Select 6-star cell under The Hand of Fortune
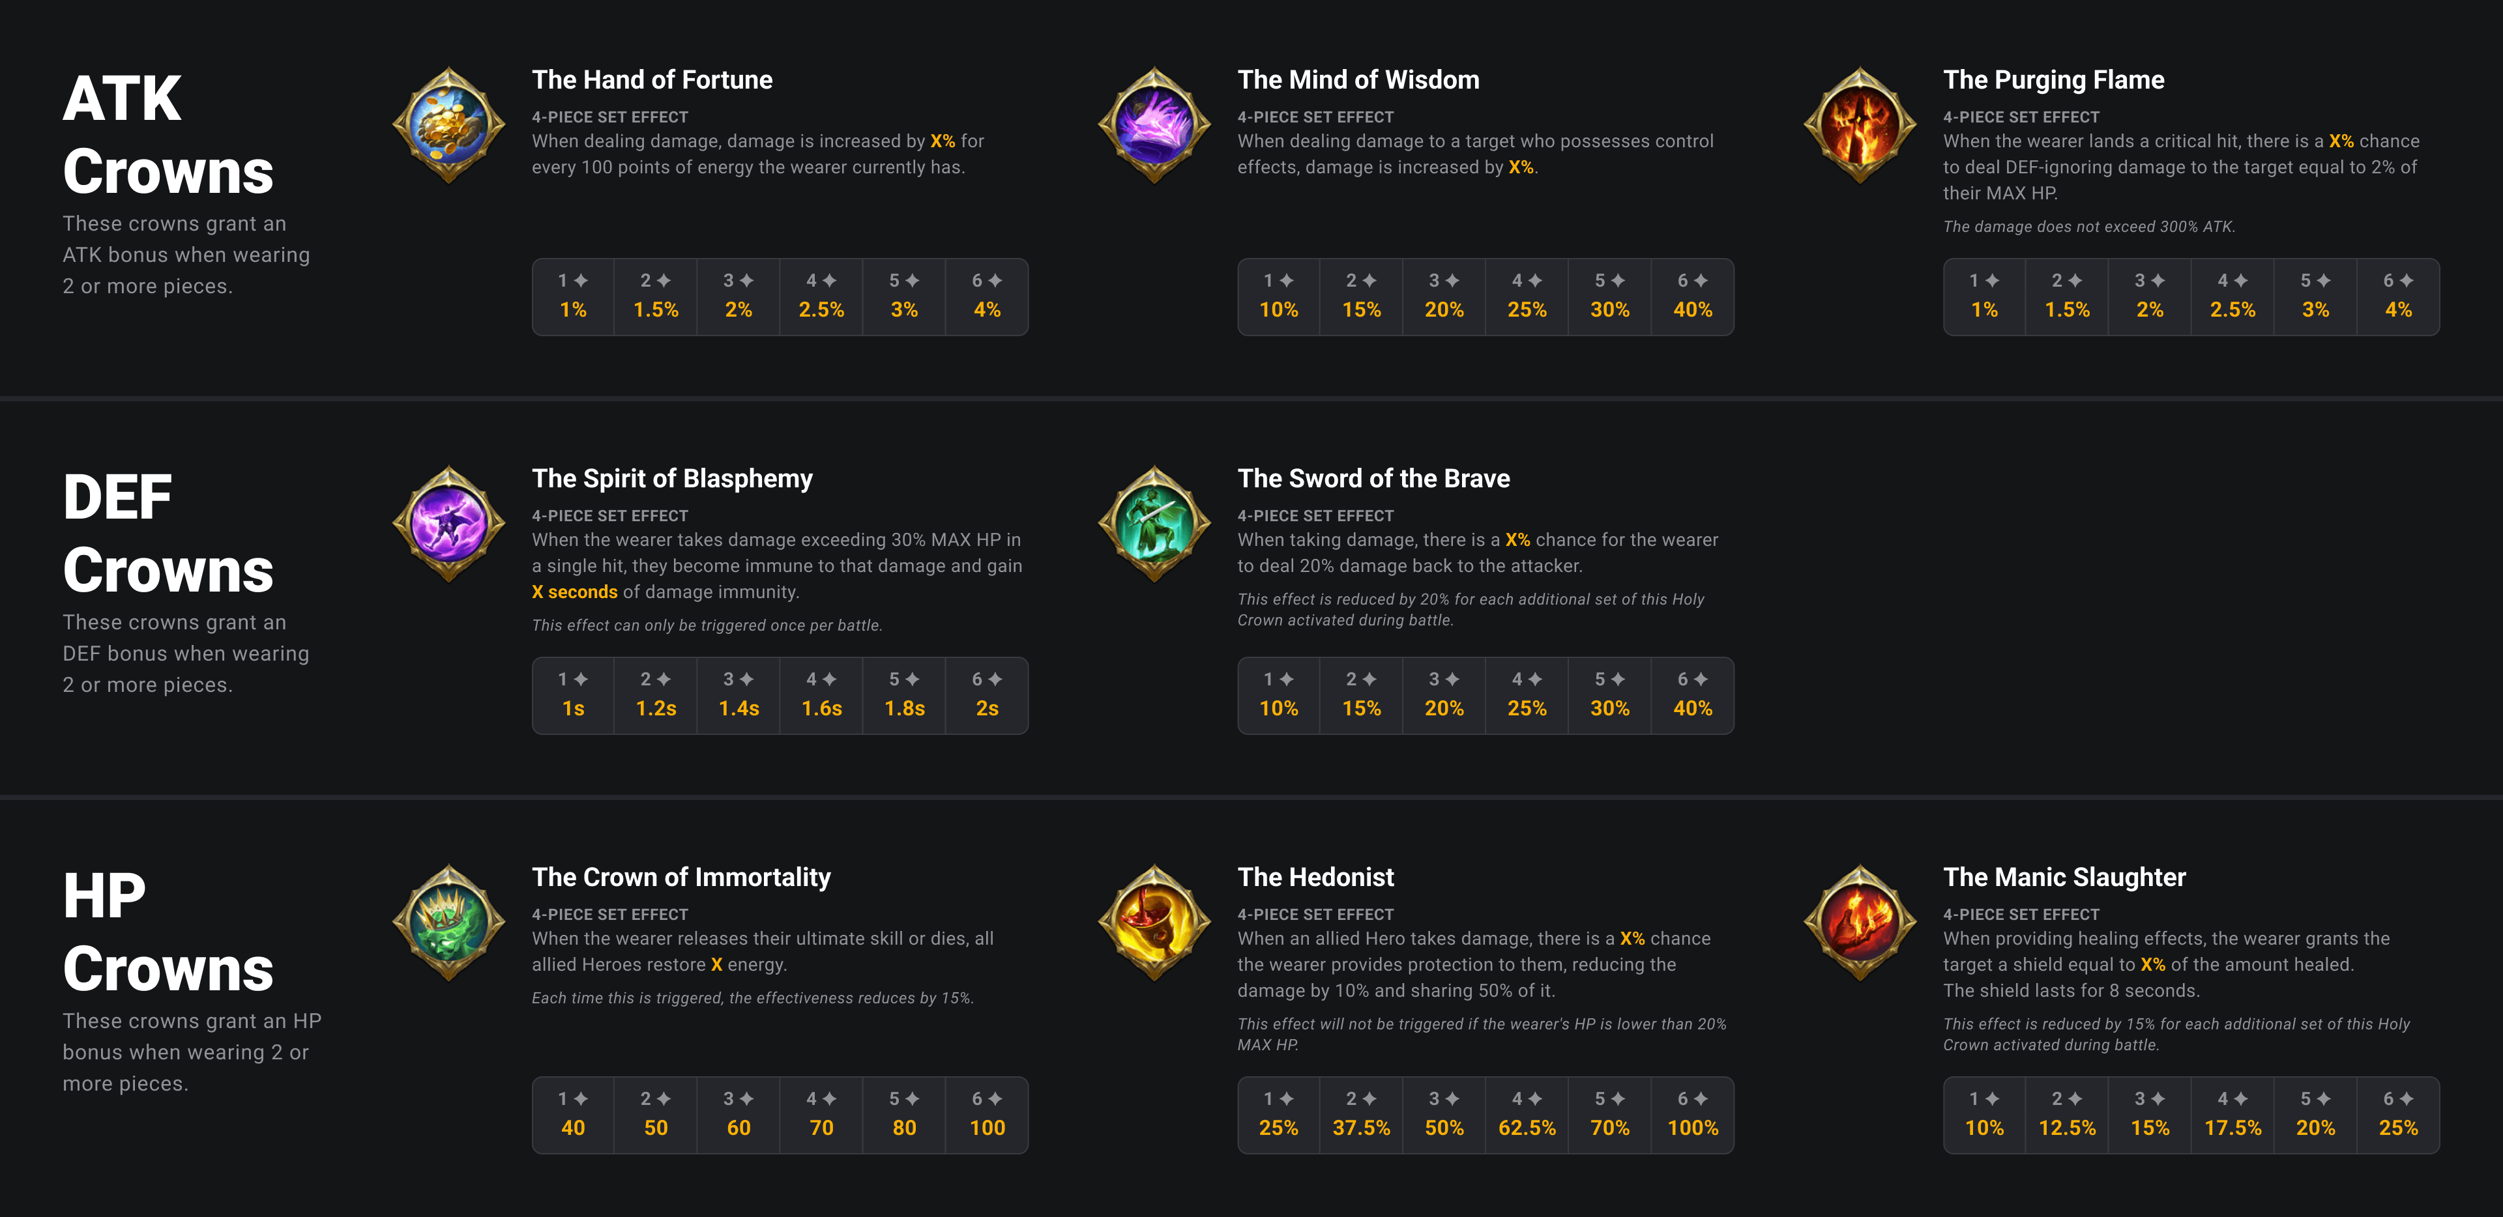 pos(988,296)
